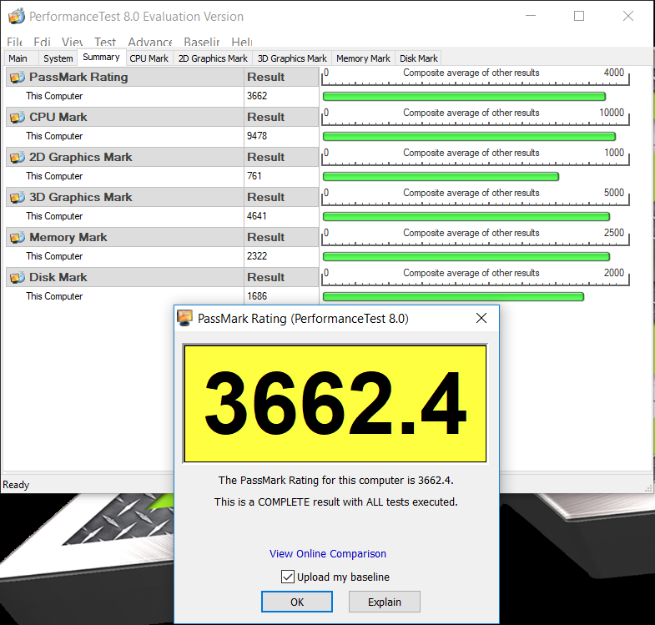Screen dimensions: 655x625
Task: Click the 3D Graphics result value 4641
Action: coord(256,216)
